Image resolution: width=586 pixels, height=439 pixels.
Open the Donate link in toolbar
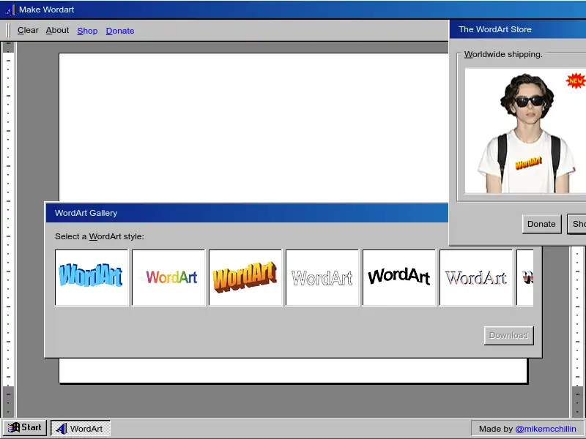120,31
